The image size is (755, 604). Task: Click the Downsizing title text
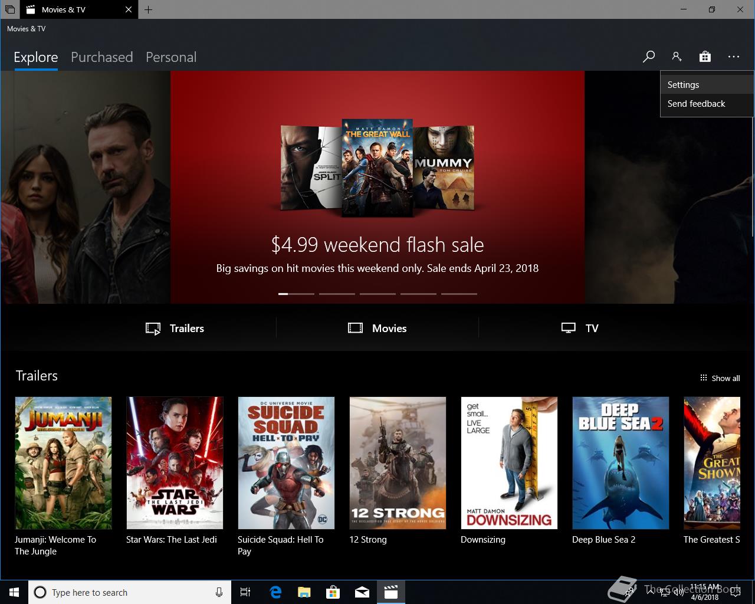[483, 540]
